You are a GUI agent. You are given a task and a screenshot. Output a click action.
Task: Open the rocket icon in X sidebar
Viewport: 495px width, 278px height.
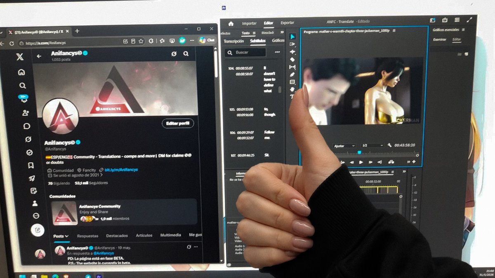(x=32, y=178)
